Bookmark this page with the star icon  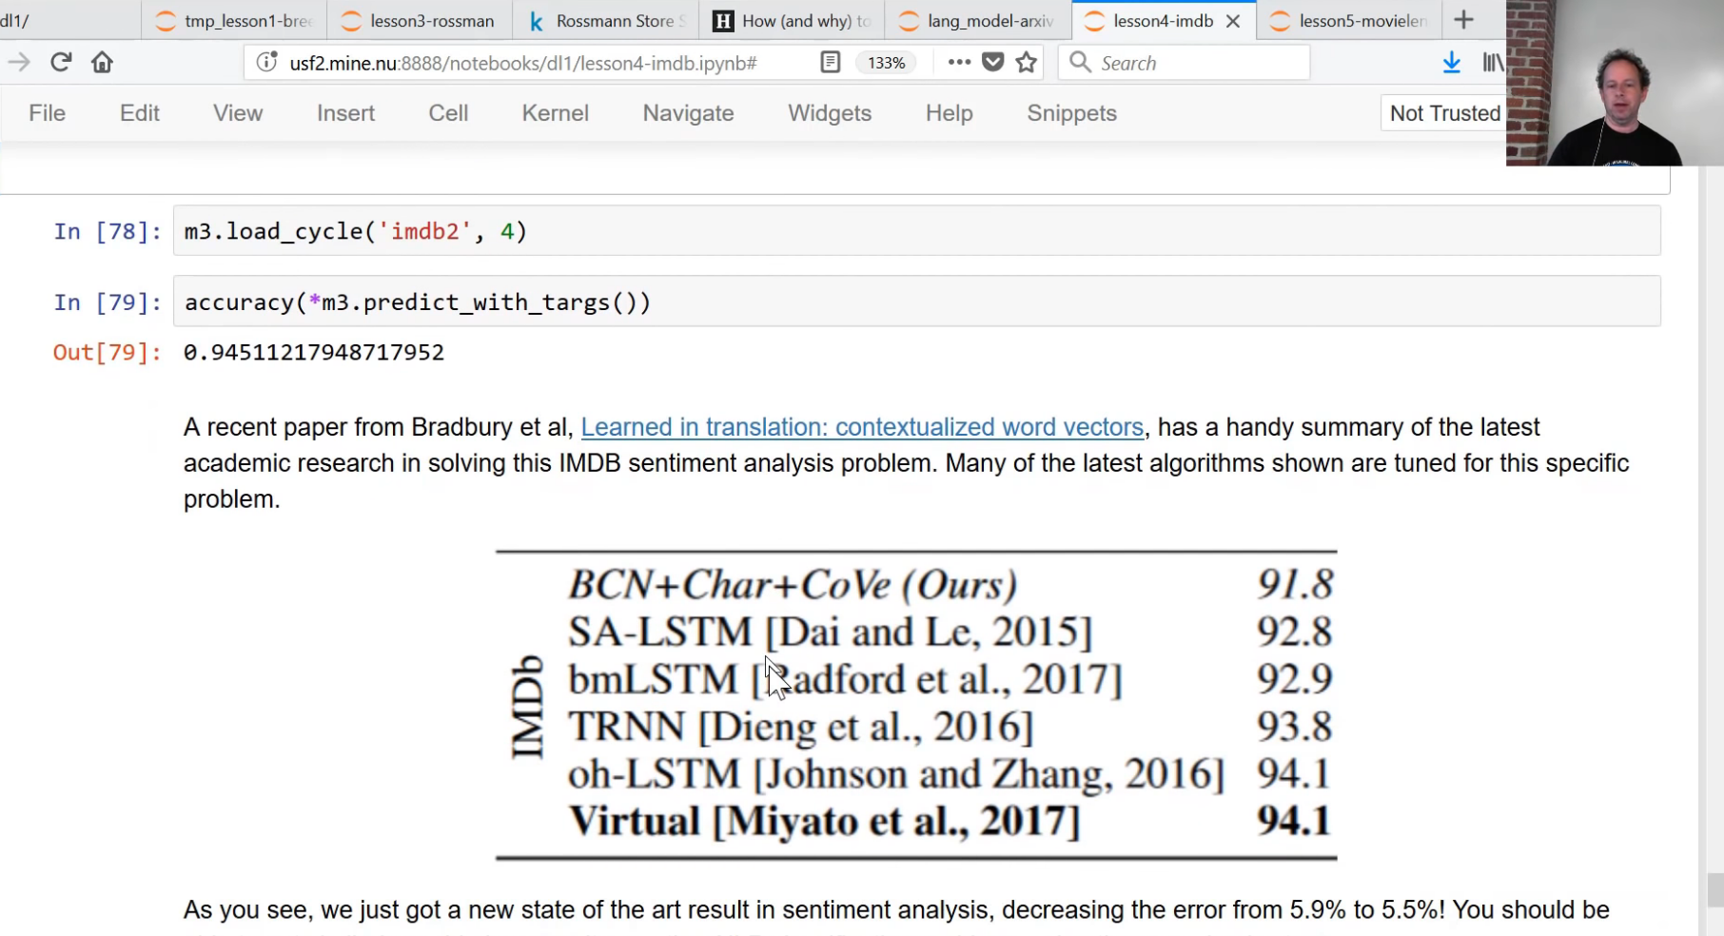(x=1026, y=63)
